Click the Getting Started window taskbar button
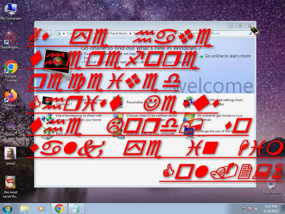 point(76,208)
